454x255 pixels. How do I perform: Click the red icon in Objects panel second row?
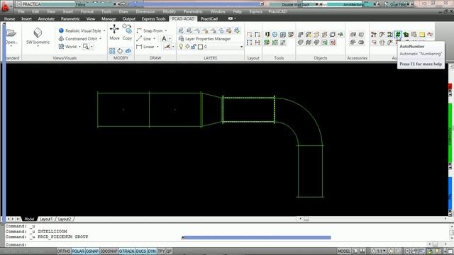pyautogui.click(x=333, y=42)
